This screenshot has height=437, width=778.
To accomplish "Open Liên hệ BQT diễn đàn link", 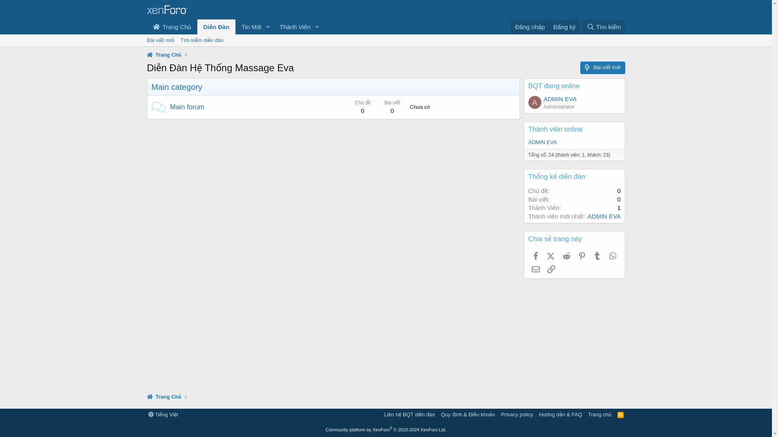I will coord(409,415).
